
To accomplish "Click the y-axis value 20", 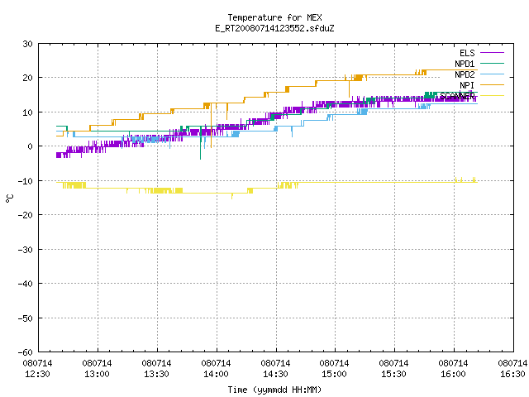I will pos(27,78).
